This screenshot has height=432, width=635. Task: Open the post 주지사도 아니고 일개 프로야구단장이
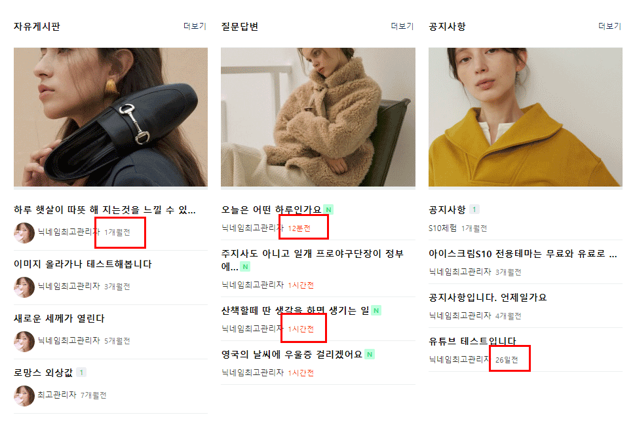coord(312,260)
